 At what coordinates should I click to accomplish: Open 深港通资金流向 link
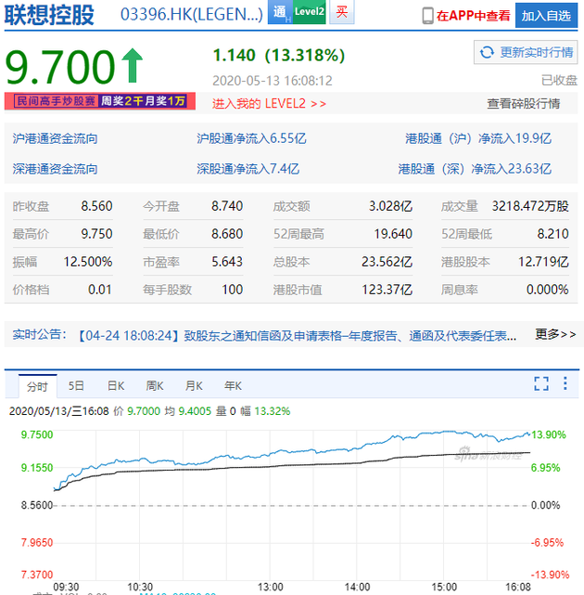click(x=55, y=169)
